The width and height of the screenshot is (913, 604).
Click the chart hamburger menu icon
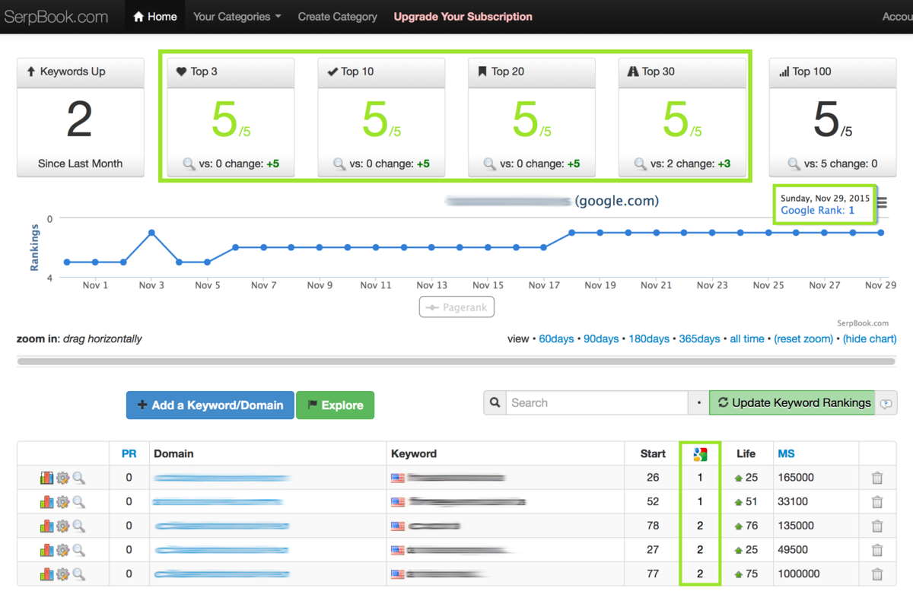(x=882, y=202)
